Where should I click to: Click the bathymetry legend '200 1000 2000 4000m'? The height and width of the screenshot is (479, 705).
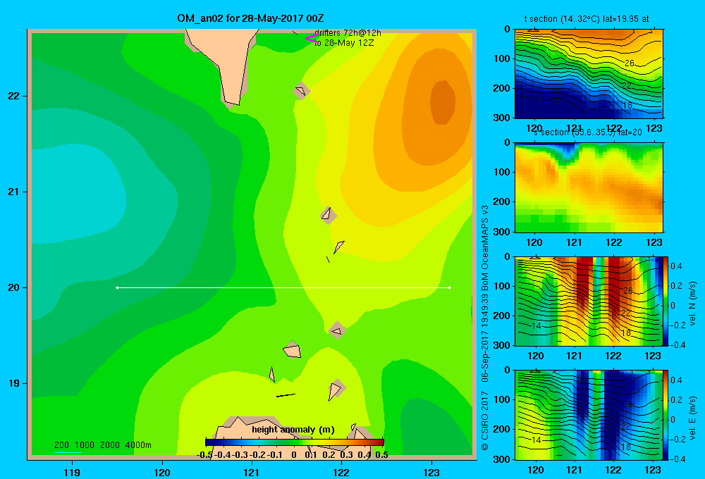[102, 445]
